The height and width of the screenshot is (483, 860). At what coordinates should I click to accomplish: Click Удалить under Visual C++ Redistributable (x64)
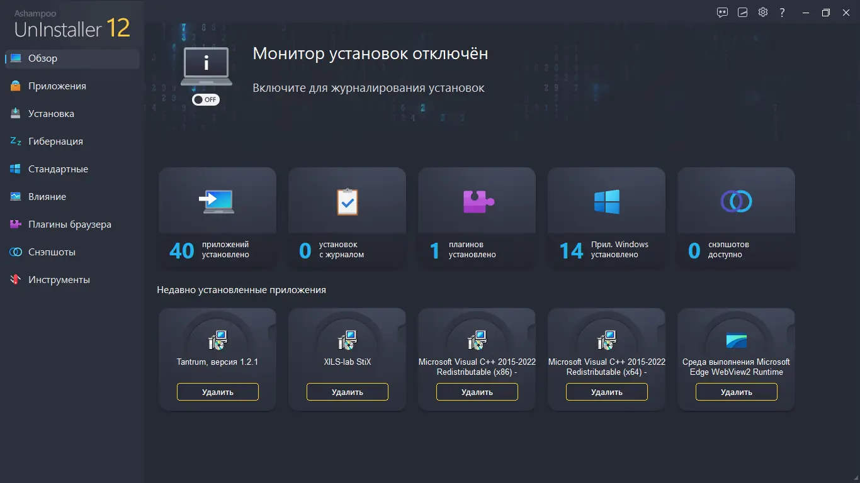coord(607,392)
